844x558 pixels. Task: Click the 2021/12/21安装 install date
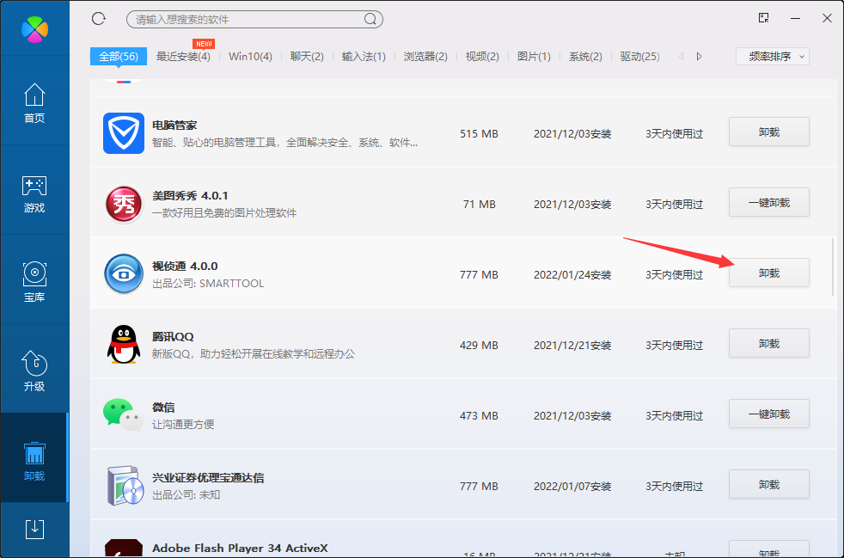click(572, 346)
